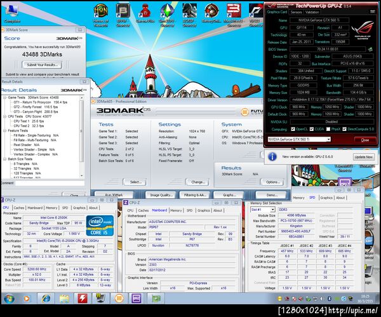Launch the Mass Effect 3 shortcut icon
This screenshot has height=317, width=381.
click(234, 15)
